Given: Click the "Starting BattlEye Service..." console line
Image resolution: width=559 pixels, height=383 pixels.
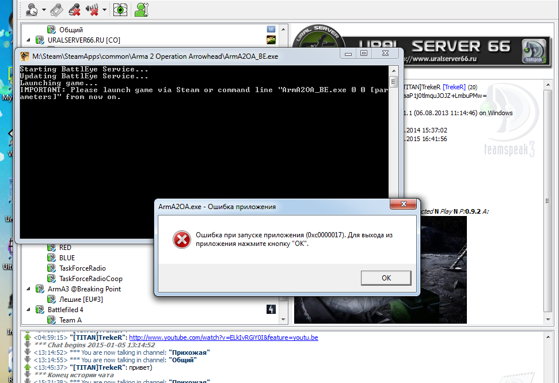Looking at the screenshot, I should [x=84, y=69].
